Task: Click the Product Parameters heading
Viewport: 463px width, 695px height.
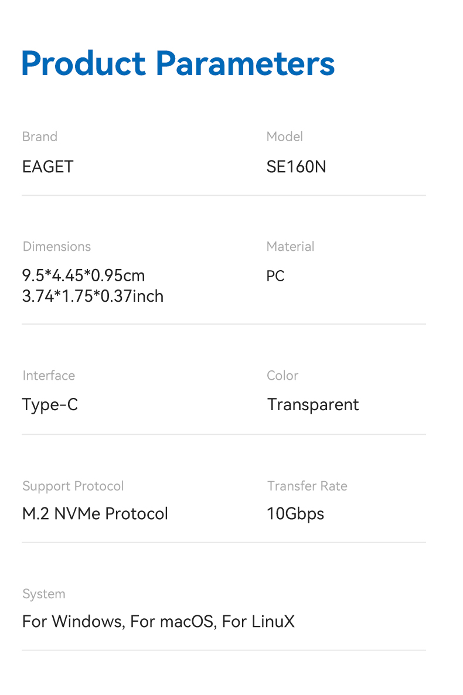Action: pyautogui.click(x=178, y=63)
